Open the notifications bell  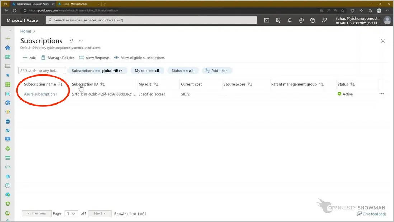point(290,20)
